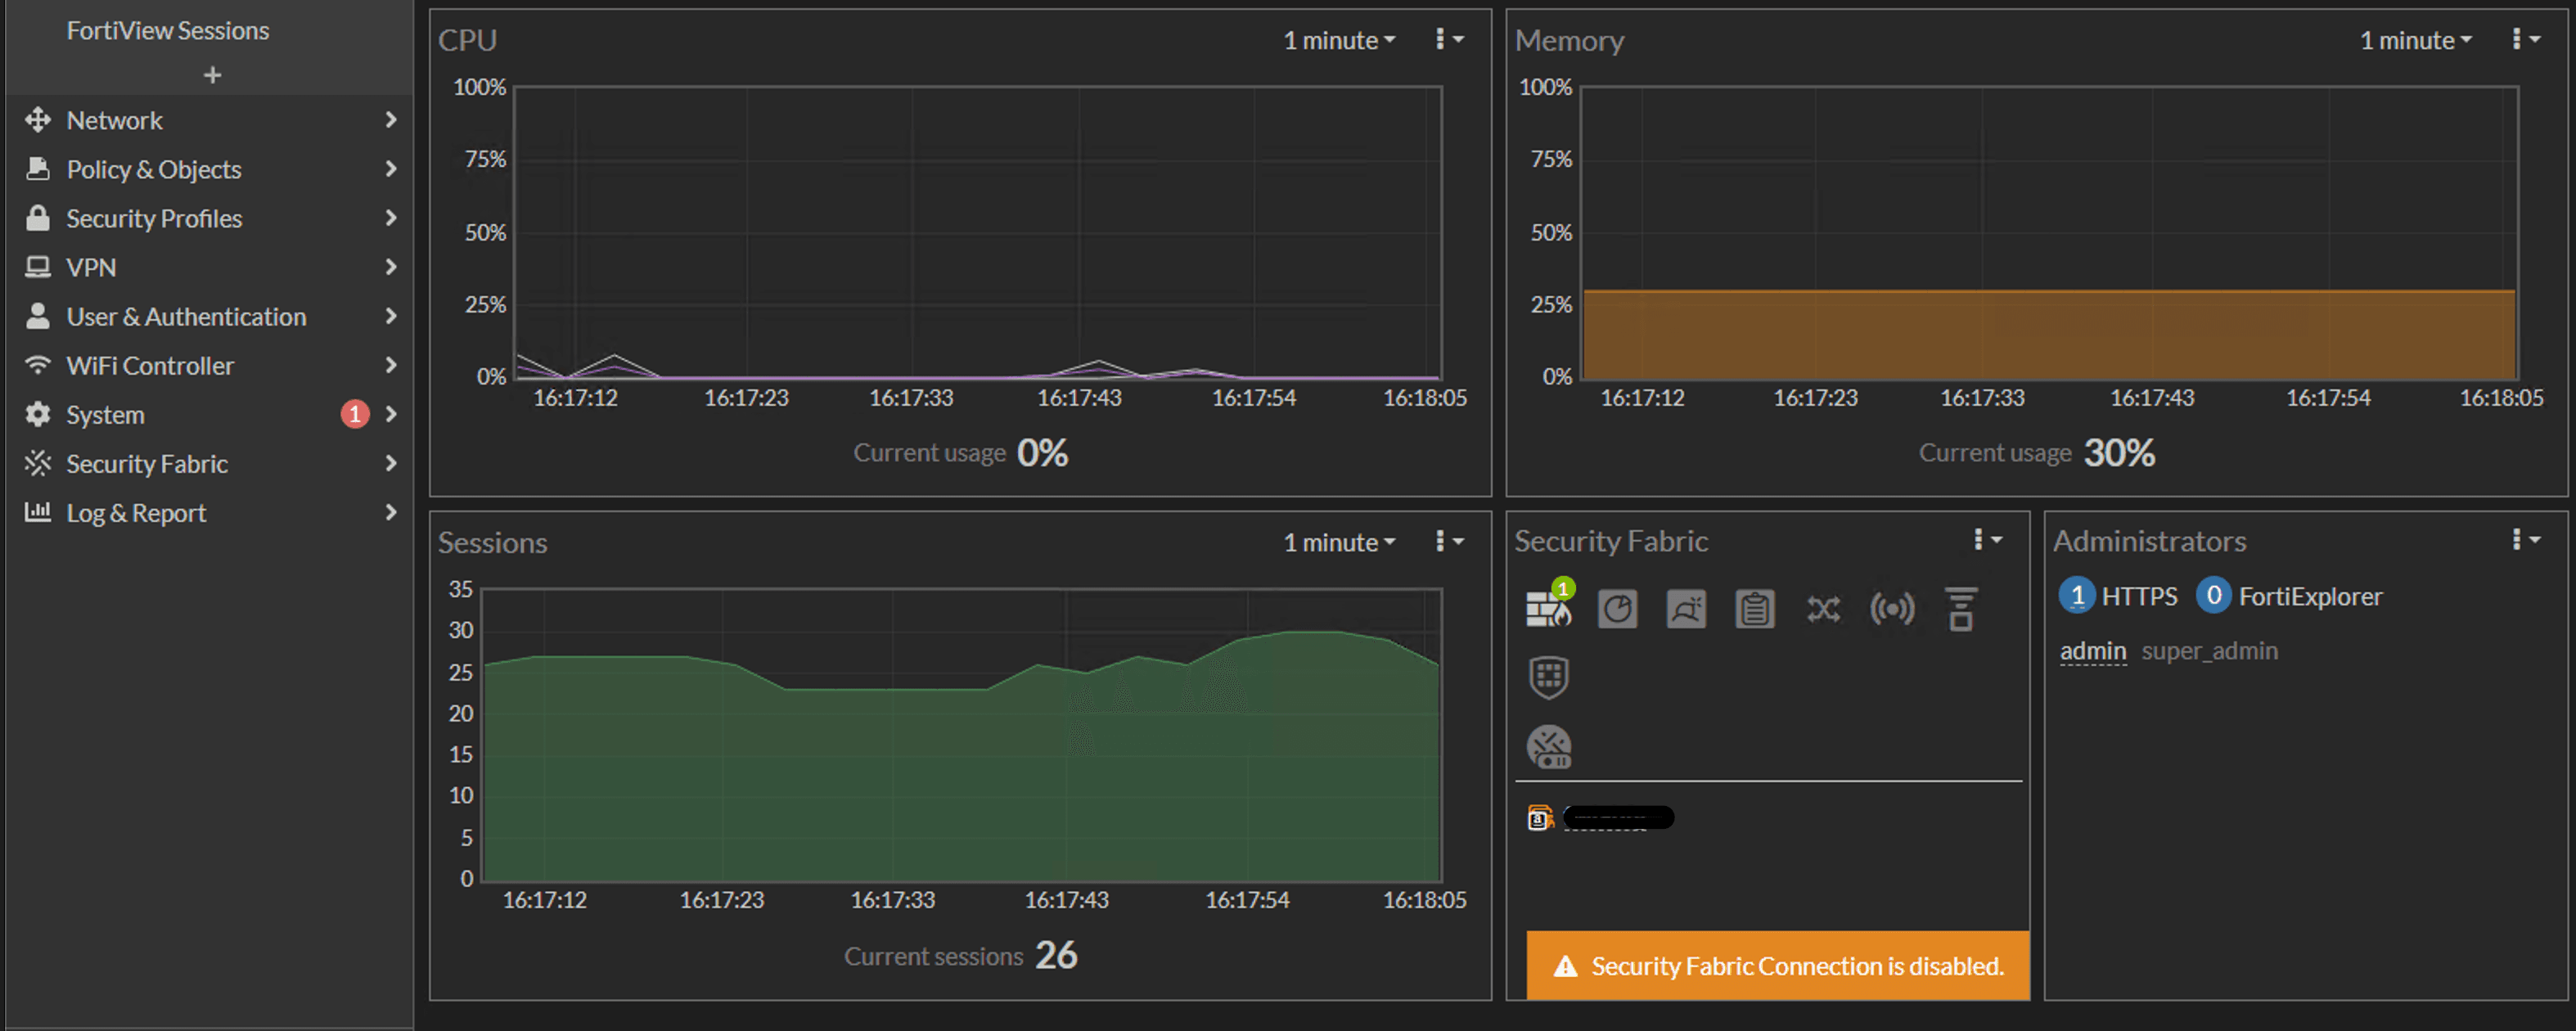Open the Memory widget options menu
This screenshot has width=2576, height=1031.
coord(2525,39)
